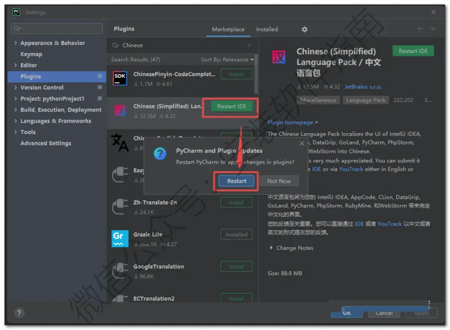
Task: Switch to the Installed tab
Action: coord(267,29)
